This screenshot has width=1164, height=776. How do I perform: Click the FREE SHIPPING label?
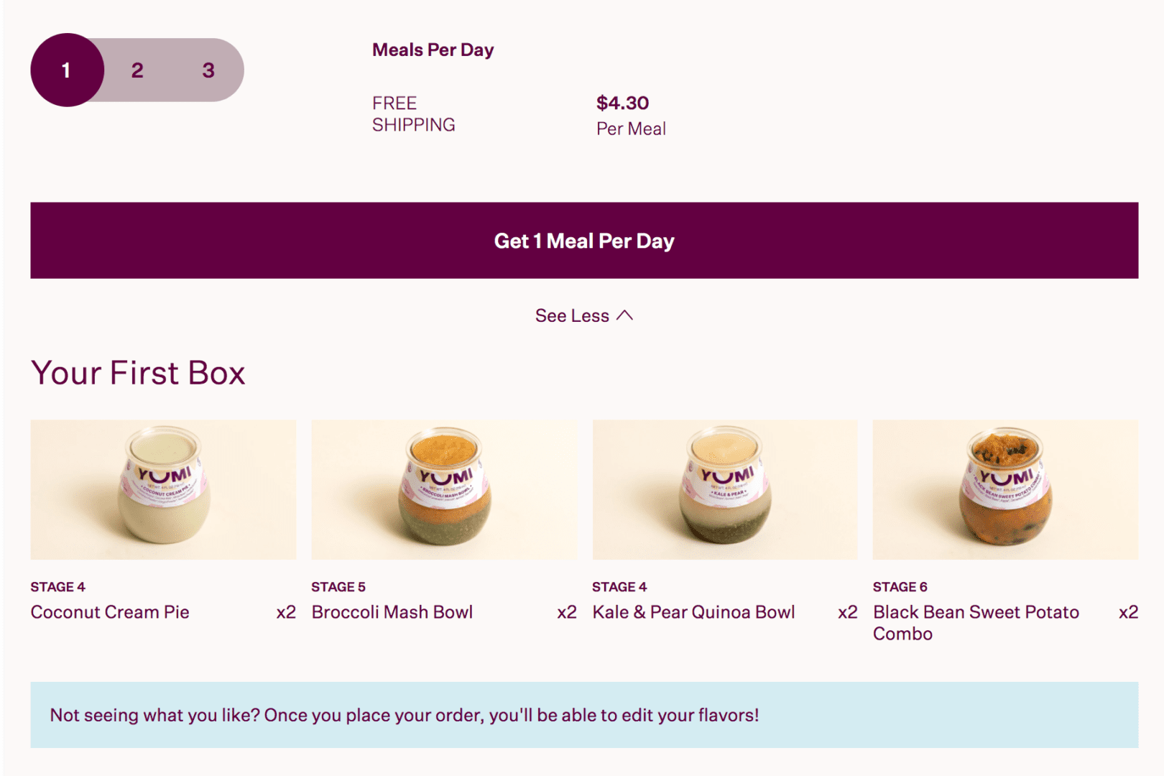click(x=413, y=114)
